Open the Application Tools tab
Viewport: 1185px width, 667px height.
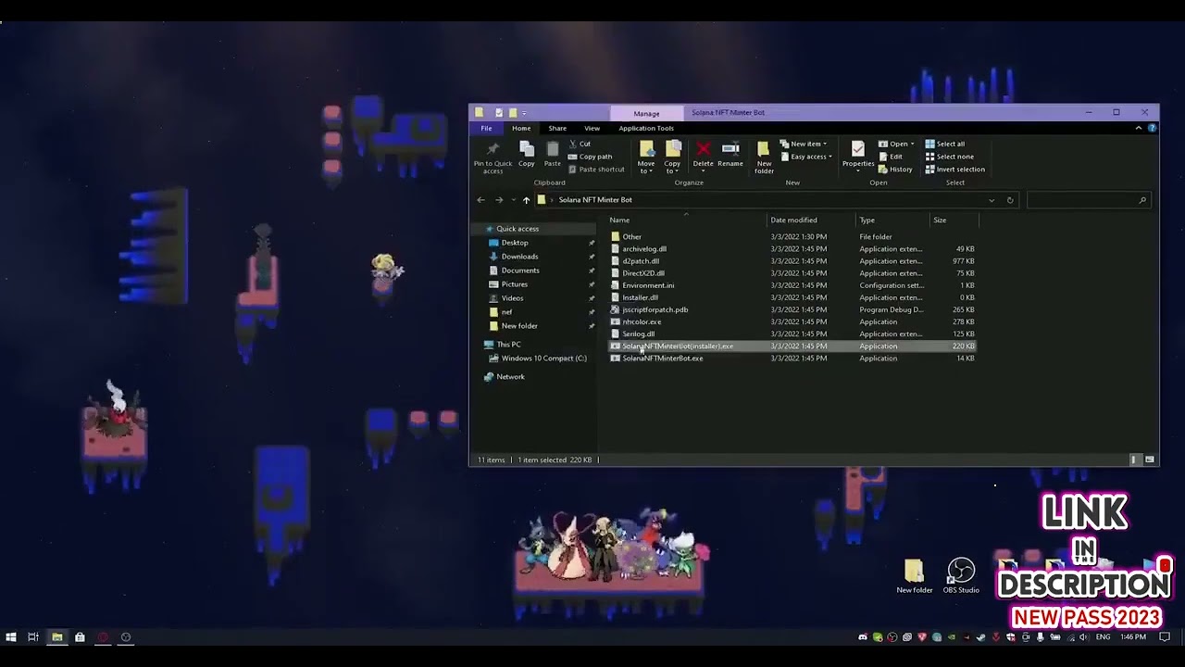(x=646, y=128)
